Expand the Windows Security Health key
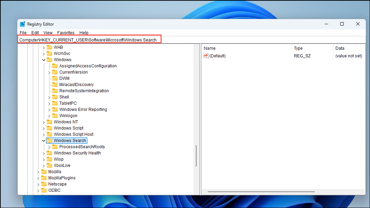Screen dimensions: 370x208 click(x=44, y=153)
